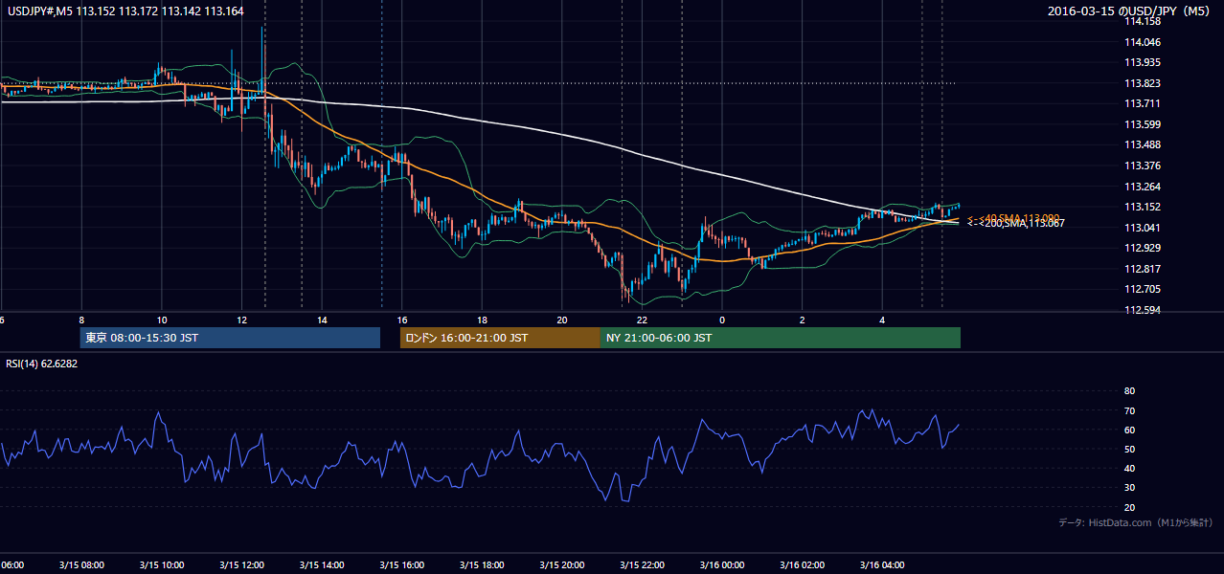This screenshot has height=574, width=1224.
Task: Click price axis label 113.152
Action: pyautogui.click(x=1143, y=207)
